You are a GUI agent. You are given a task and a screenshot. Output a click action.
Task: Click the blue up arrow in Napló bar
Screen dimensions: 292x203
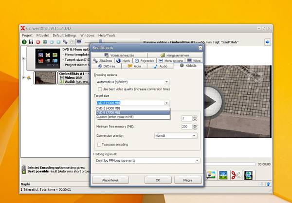268,184
